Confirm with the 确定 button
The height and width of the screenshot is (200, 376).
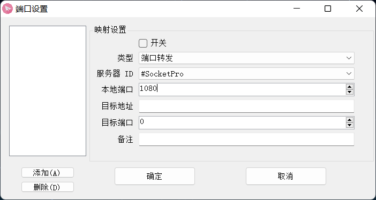click(x=155, y=176)
